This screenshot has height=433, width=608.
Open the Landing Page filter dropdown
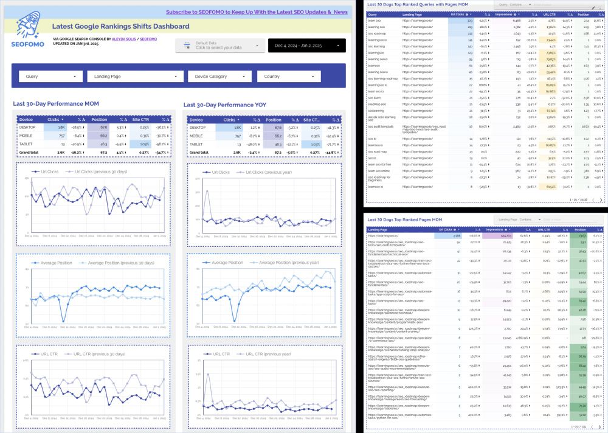coord(135,77)
